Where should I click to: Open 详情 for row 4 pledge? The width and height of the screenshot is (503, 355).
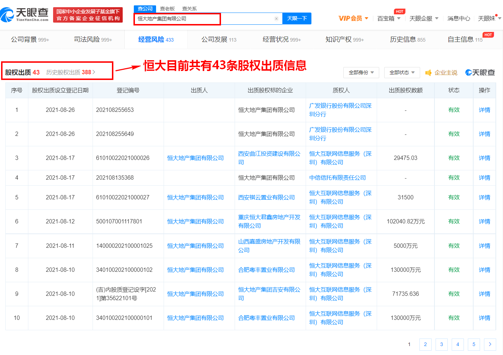point(484,178)
